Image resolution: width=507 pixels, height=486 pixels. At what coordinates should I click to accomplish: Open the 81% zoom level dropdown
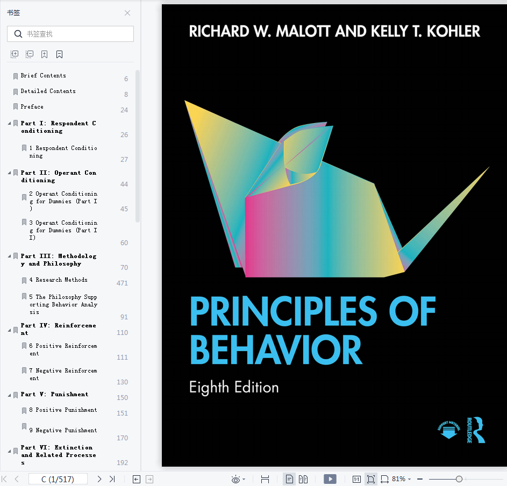(x=409, y=480)
